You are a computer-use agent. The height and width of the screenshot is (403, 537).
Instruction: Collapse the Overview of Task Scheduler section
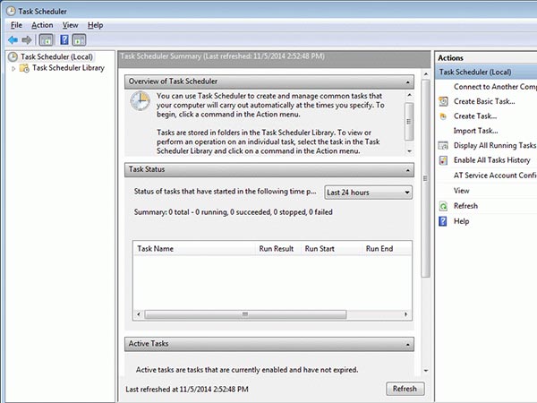tap(407, 81)
